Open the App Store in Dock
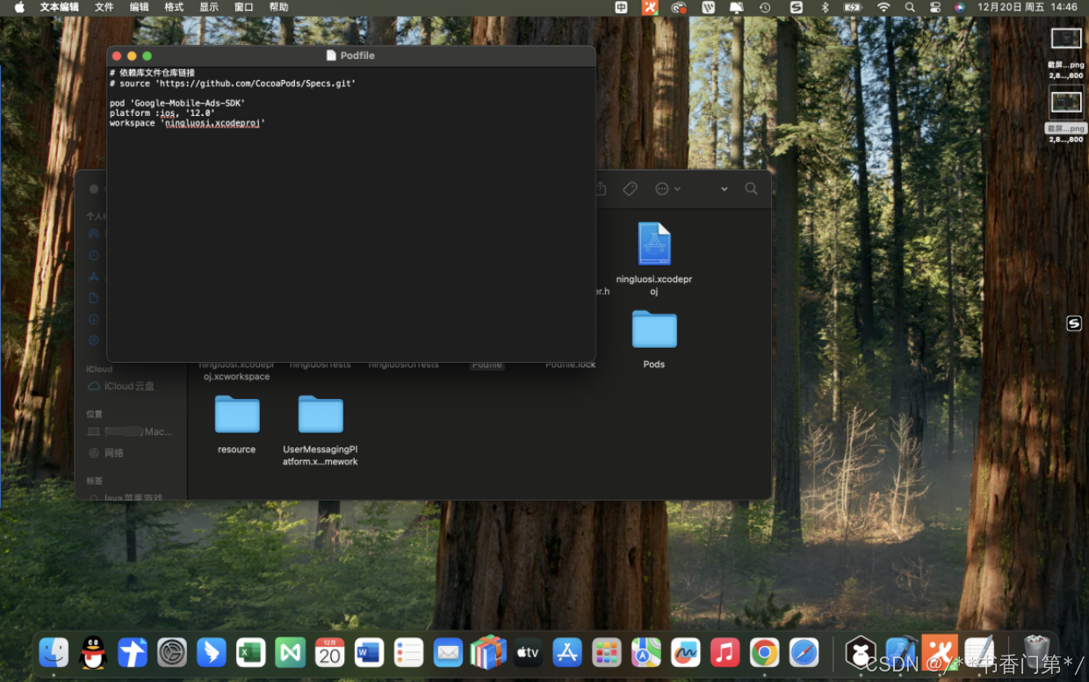Image resolution: width=1089 pixels, height=682 pixels. (x=566, y=652)
